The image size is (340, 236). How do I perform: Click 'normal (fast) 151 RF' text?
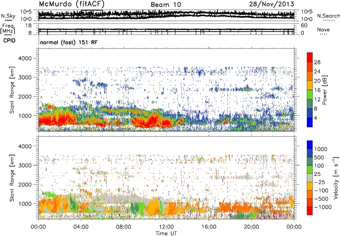69,42
